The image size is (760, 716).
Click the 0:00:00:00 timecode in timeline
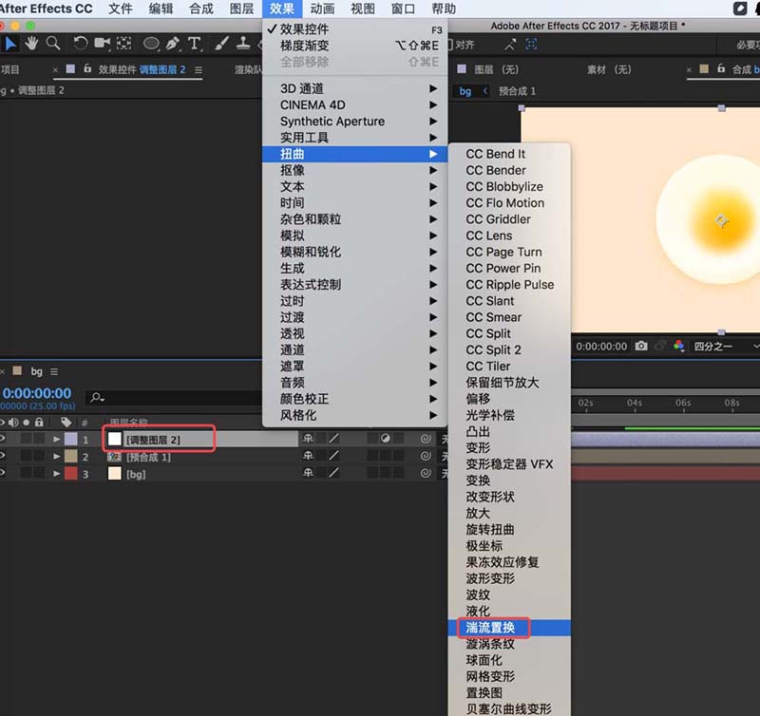click(37, 393)
